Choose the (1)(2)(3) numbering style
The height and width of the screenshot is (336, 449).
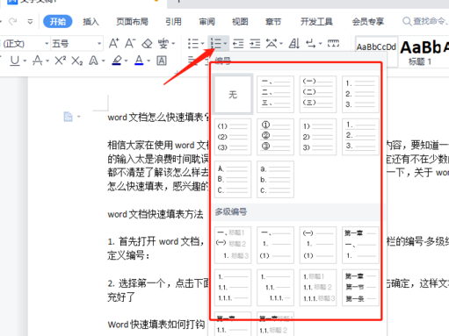pyautogui.click(x=233, y=137)
